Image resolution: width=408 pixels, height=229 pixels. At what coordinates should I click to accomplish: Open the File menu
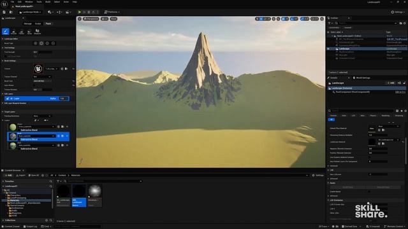point(12,2)
